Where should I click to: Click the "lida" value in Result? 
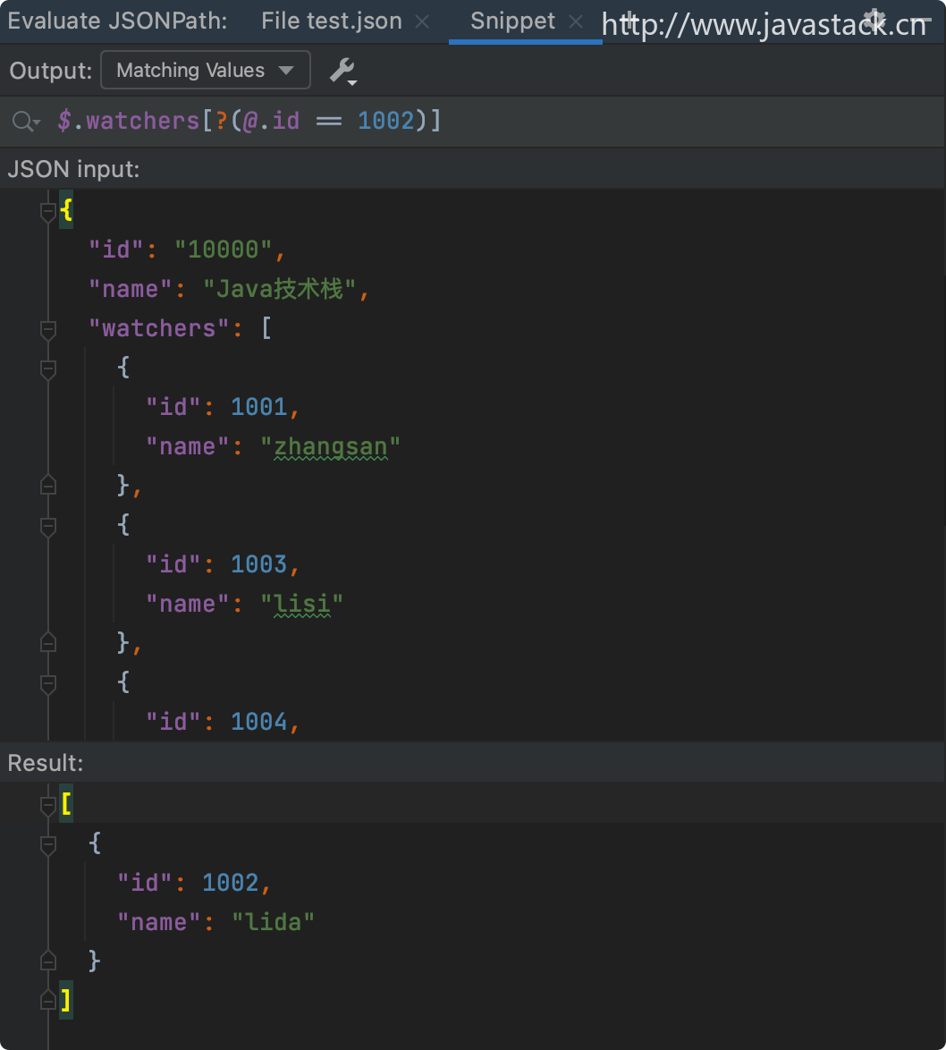(x=273, y=923)
